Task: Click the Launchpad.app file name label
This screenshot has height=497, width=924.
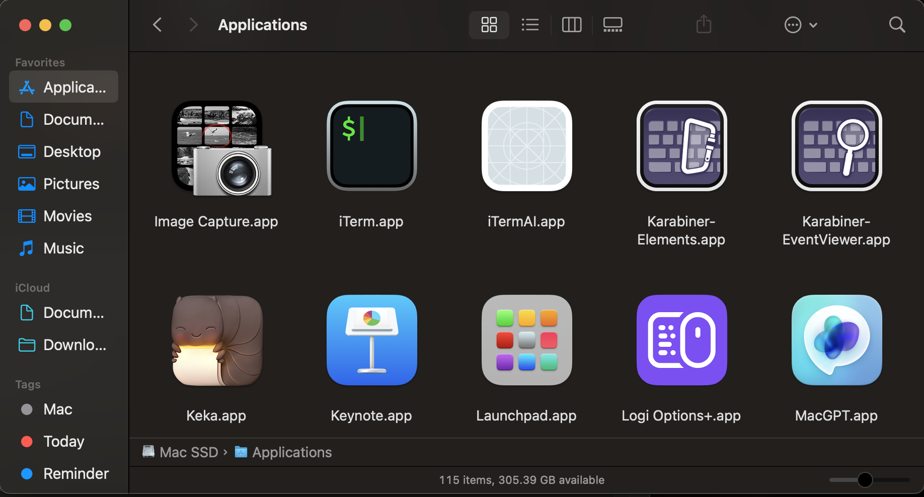Action: 526,416
